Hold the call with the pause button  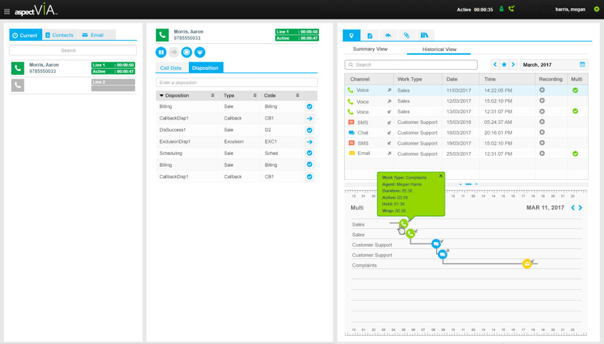pos(161,52)
